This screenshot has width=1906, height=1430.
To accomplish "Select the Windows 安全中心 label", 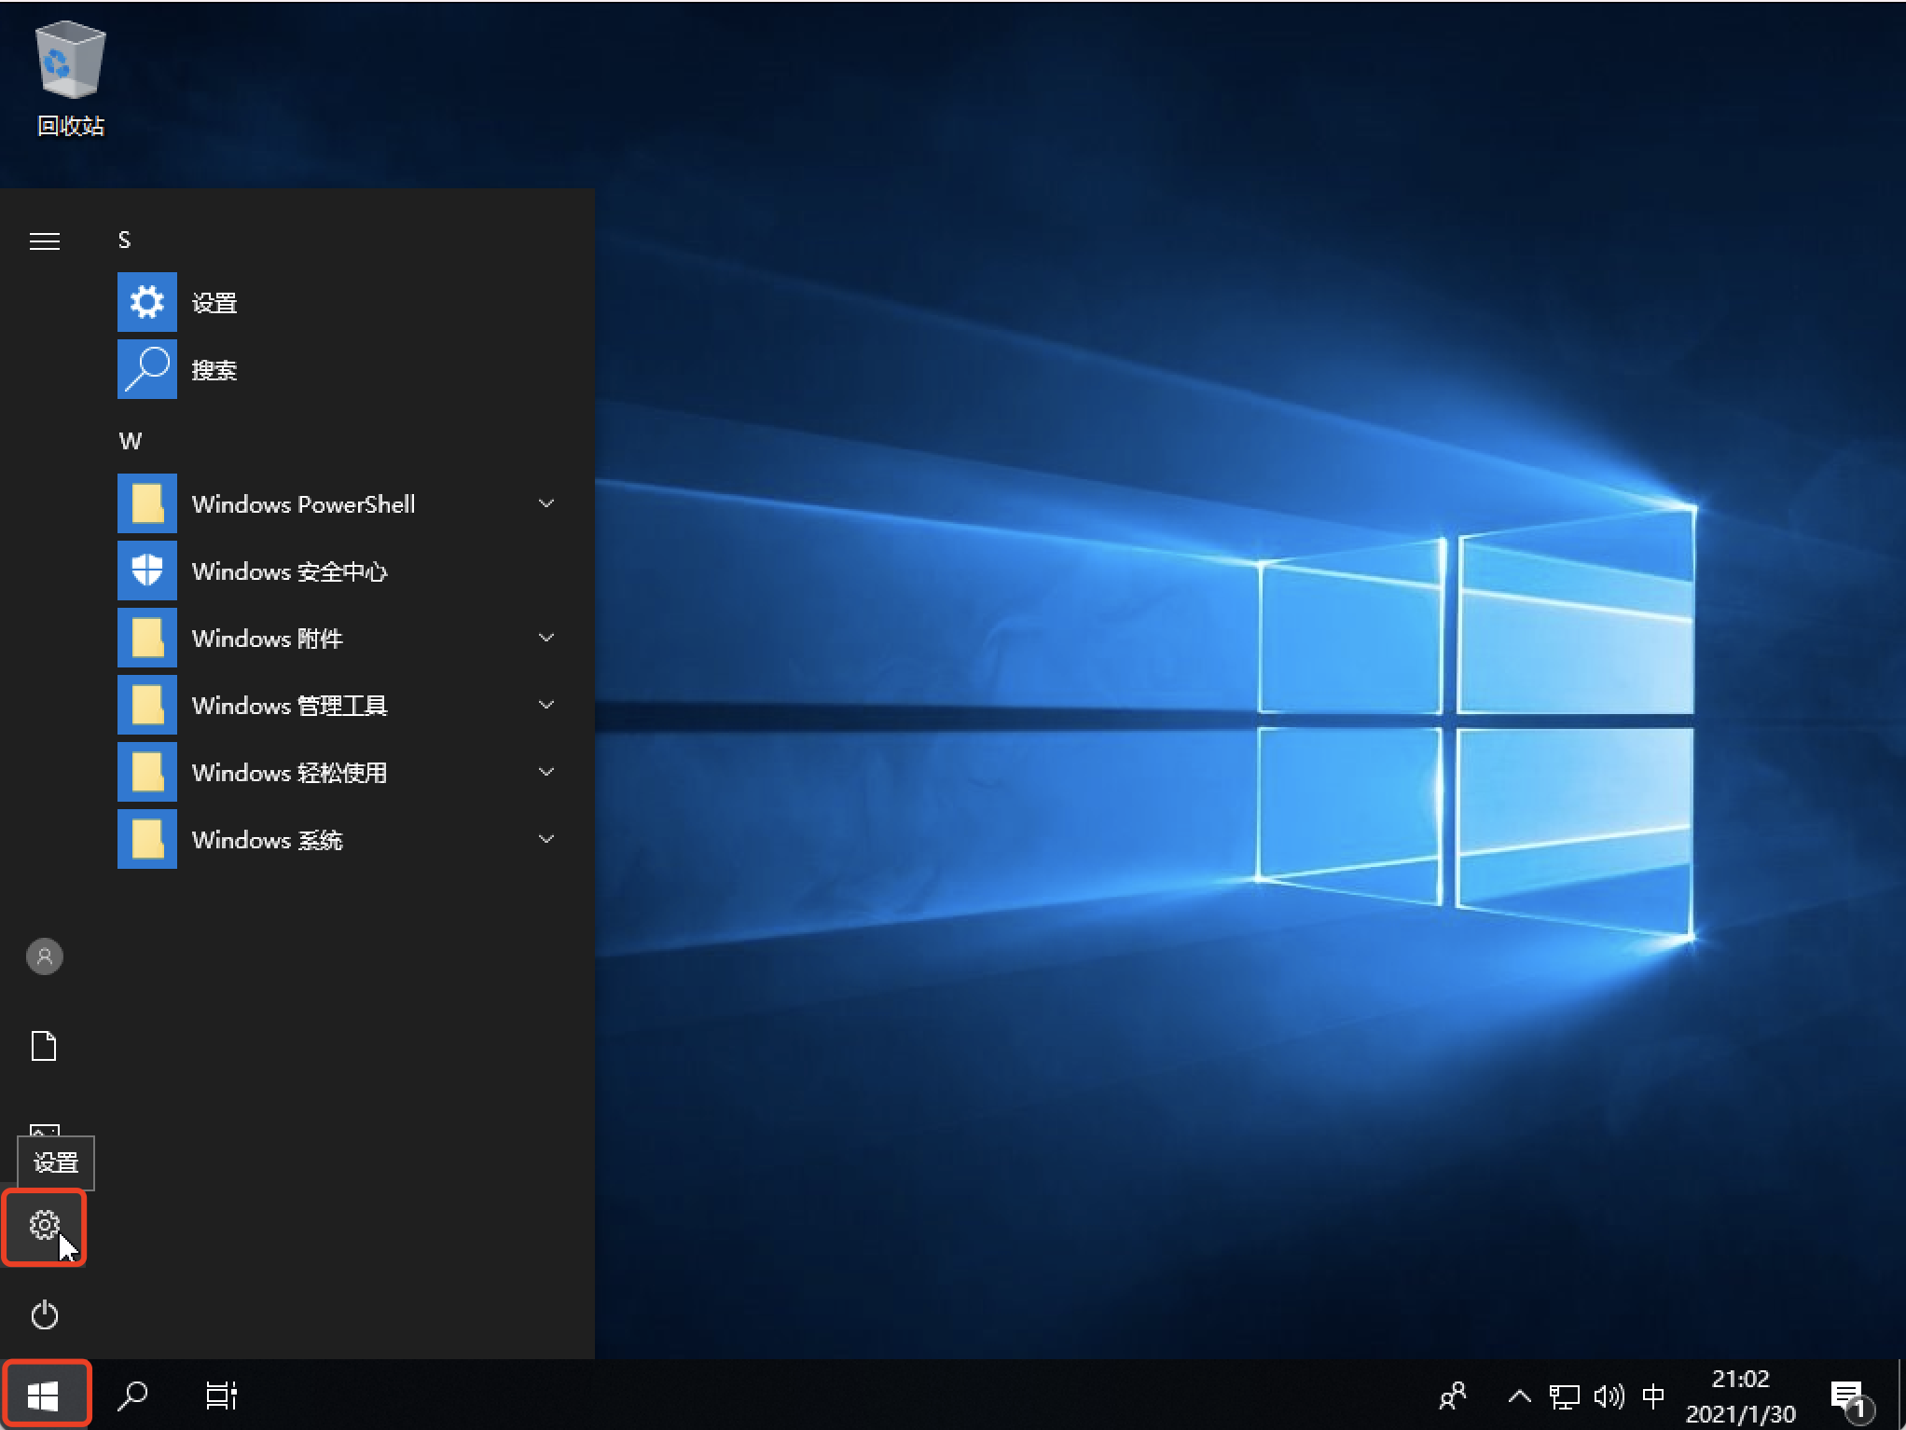I will point(289,571).
